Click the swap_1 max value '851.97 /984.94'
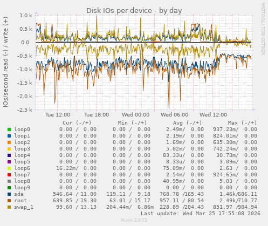The image size is (268, 226). pyautogui.click(x=235, y=207)
